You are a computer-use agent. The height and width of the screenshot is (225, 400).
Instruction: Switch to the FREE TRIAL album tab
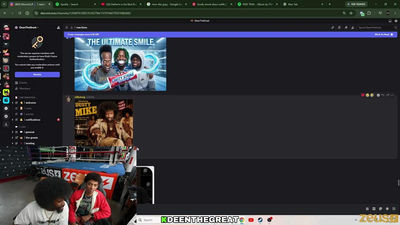click(x=258, y=4)
